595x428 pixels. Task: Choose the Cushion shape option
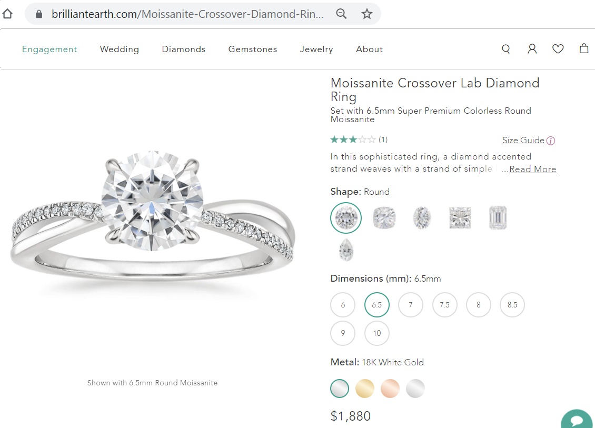point(384,217)
